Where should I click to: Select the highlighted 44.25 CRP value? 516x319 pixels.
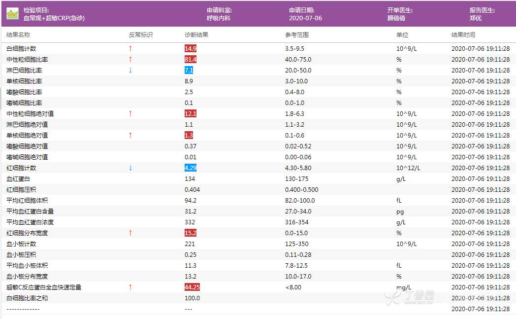192,287
